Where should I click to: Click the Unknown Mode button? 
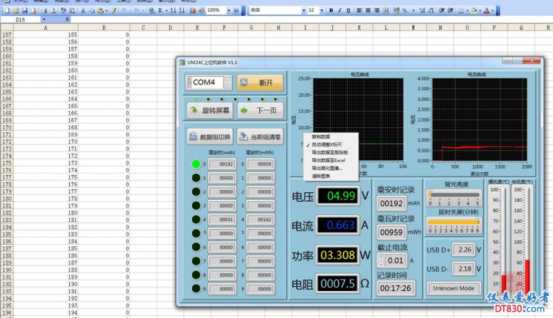(x=453, y=288)
